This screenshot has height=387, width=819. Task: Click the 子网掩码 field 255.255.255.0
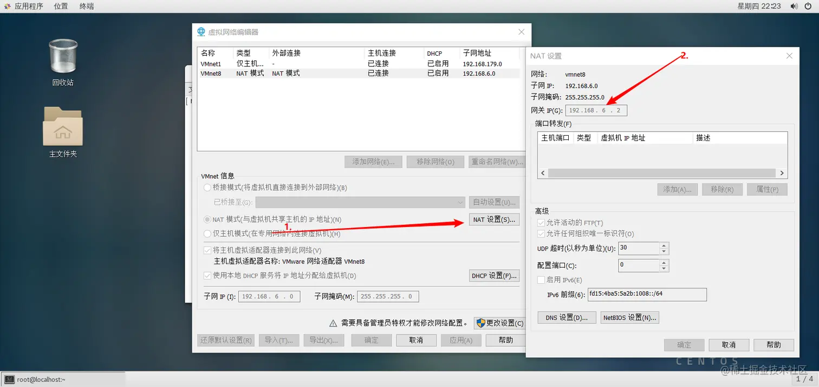(x=388, y=296)
